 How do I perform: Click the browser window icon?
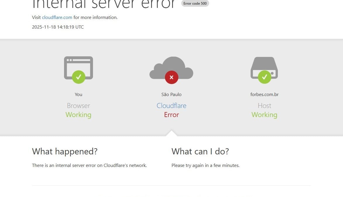pyautogui.click(x=78, y=65)
